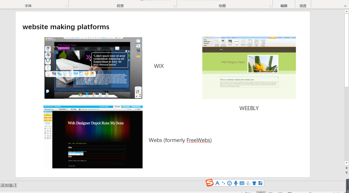Select the Webs rainbow screenshot image
The width and height of the screenshot is (349, 193).
[93, 137]
